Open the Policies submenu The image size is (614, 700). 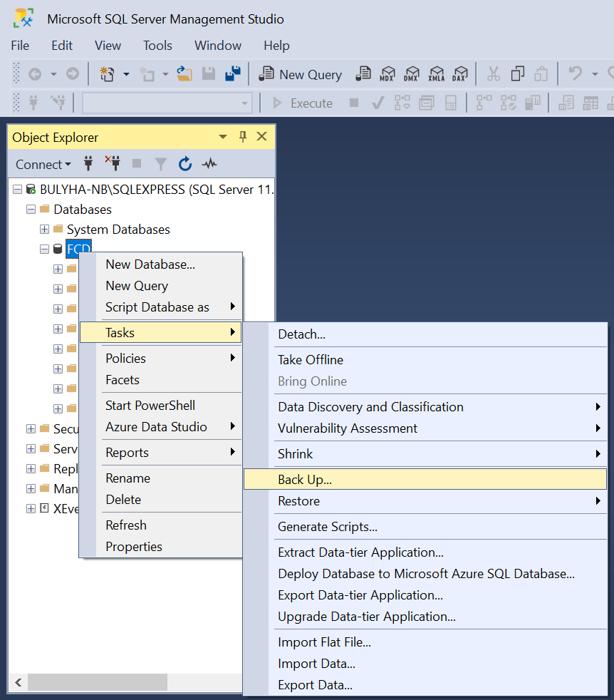(161, 359)
